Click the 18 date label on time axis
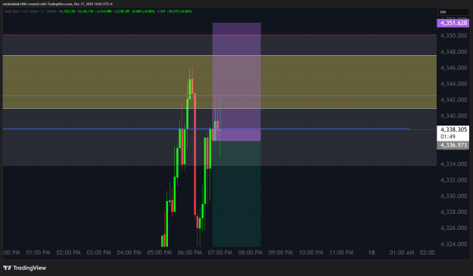This screenshot has height=276, width=473. tap(372, 253)
